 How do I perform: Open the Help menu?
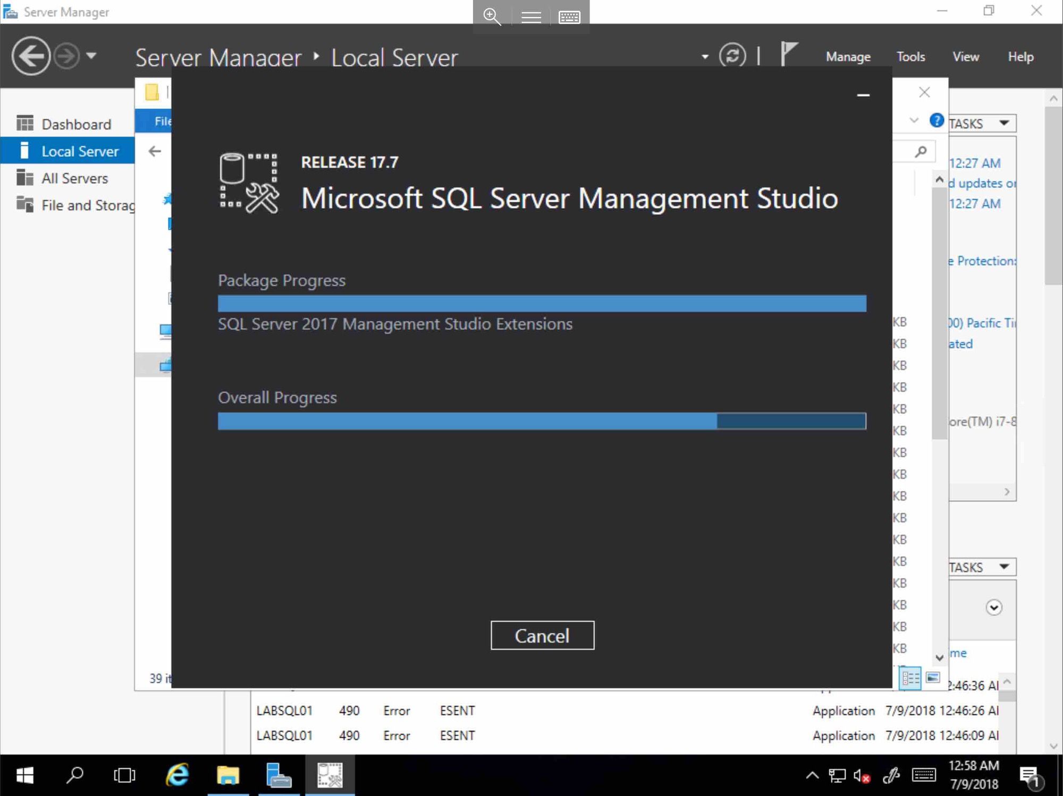click(x=1020, y=57)
